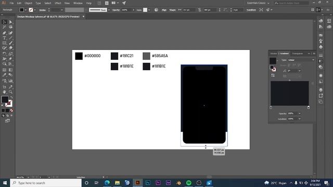Open the graphic Style dropdown

[x=149, y=10]
